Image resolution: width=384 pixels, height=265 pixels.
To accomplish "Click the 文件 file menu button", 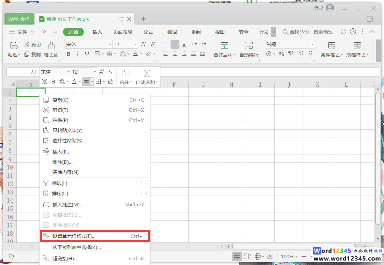I will tap(22, 32).
